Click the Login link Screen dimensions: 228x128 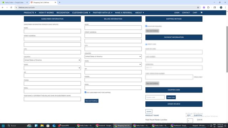click(177, 13)
